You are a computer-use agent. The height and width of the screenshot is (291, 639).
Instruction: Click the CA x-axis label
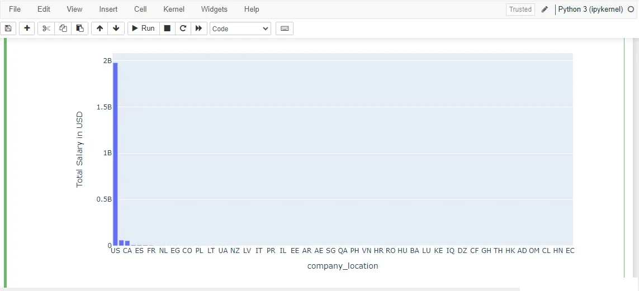click(x=127, y=251)
